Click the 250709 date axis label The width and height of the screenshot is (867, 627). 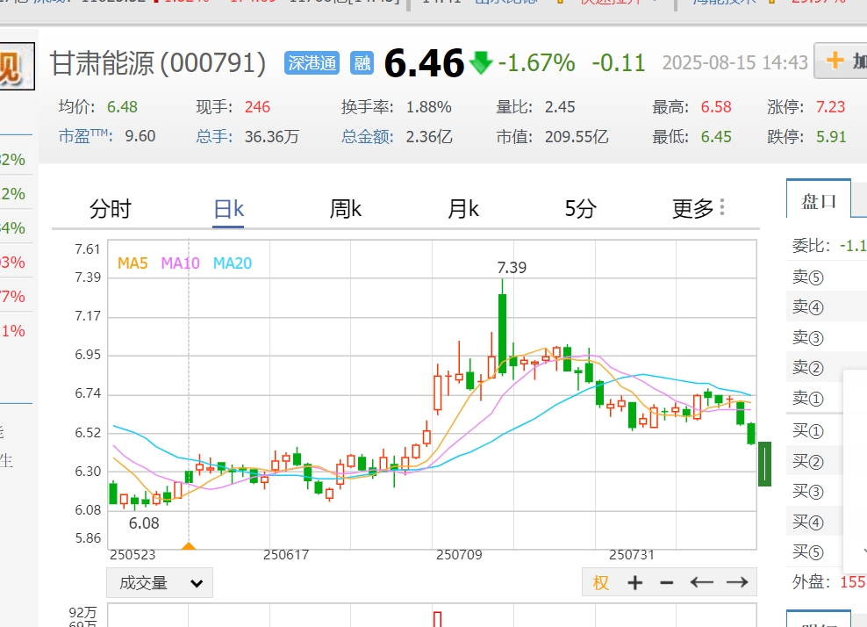point(459,554)
